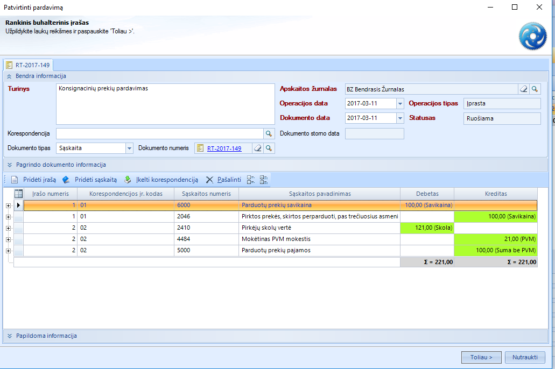Click the blue gear logo icon
555x369 pixels.
click(533, 36)
